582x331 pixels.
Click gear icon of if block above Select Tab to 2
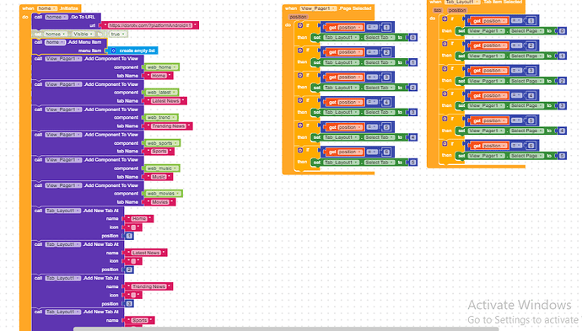point(300,75)
